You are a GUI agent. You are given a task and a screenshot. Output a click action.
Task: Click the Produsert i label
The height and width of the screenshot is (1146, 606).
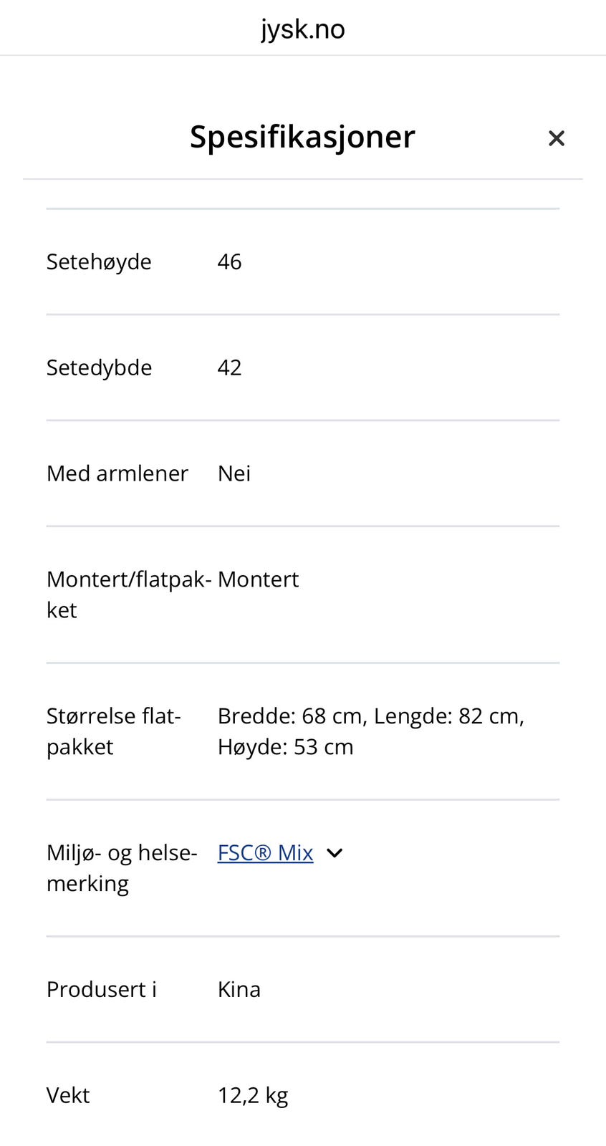[102, 989]
